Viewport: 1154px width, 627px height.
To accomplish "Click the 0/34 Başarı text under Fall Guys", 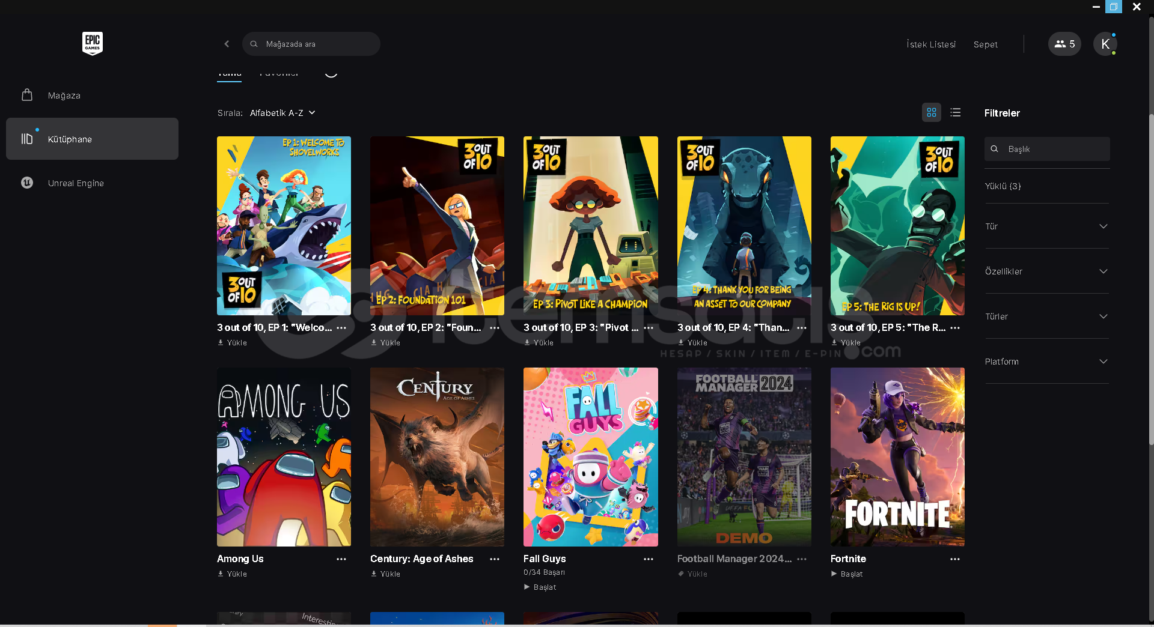I will point(544,572).
